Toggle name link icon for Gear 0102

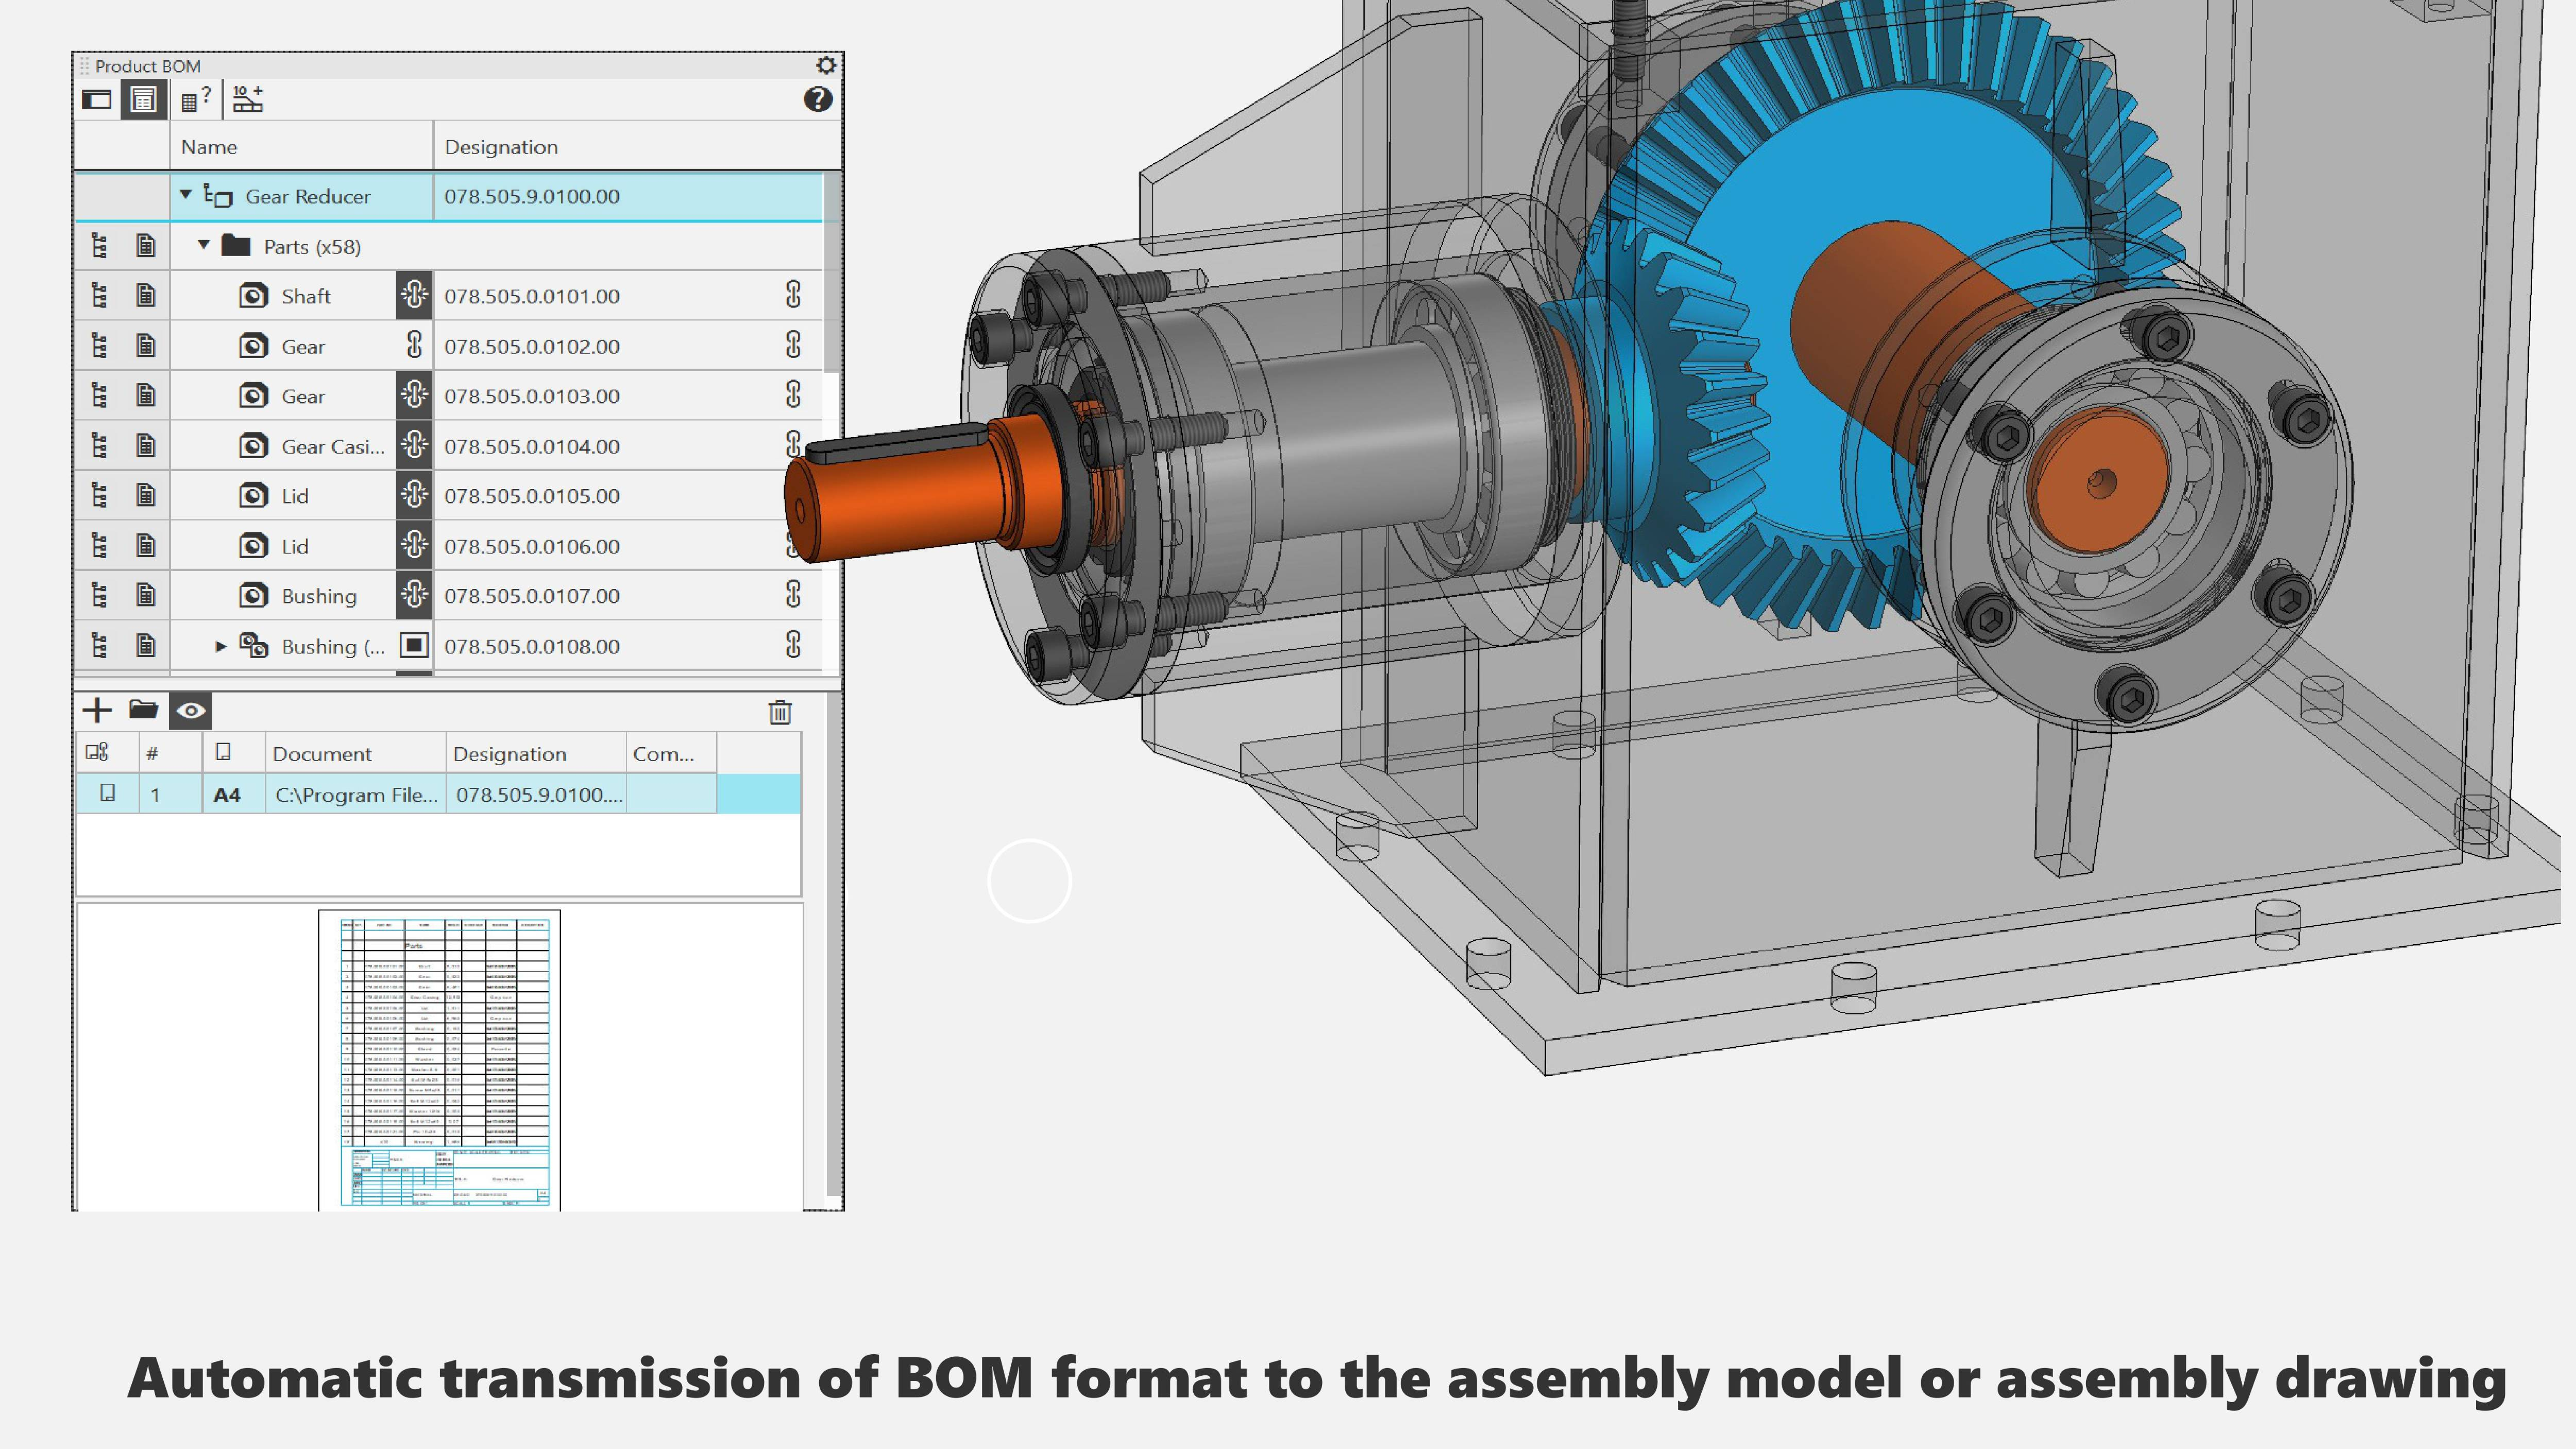click(414, 345)
